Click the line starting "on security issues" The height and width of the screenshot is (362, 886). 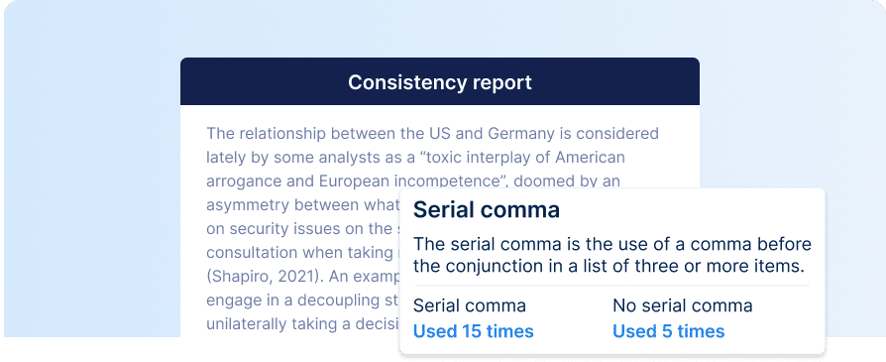point(302,228)
